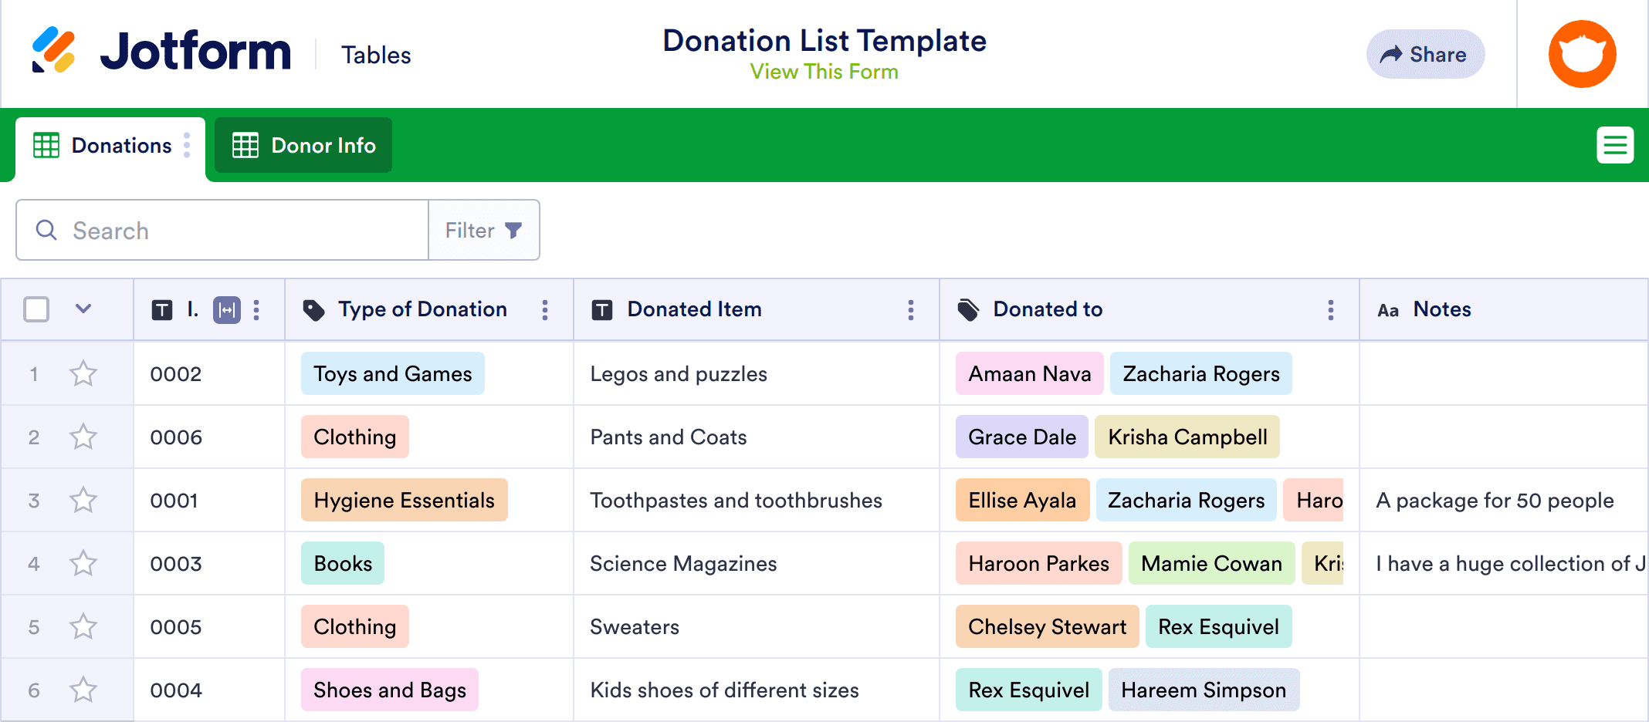This screenshot has height=722, width=1649.
Task: Open the Filter dropdown
Action: point(484,231)
